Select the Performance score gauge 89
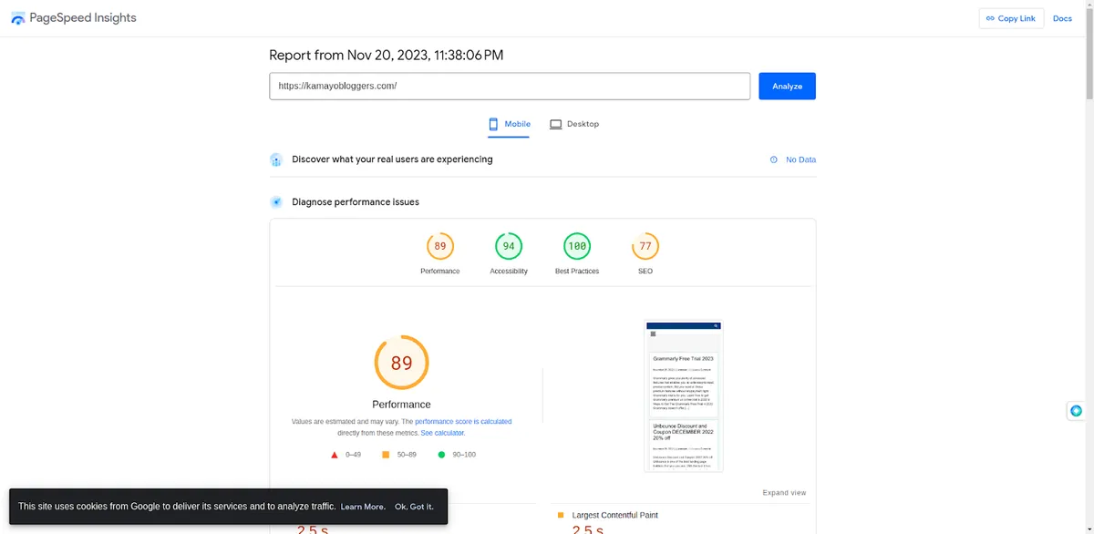 (x=440, y=246)
